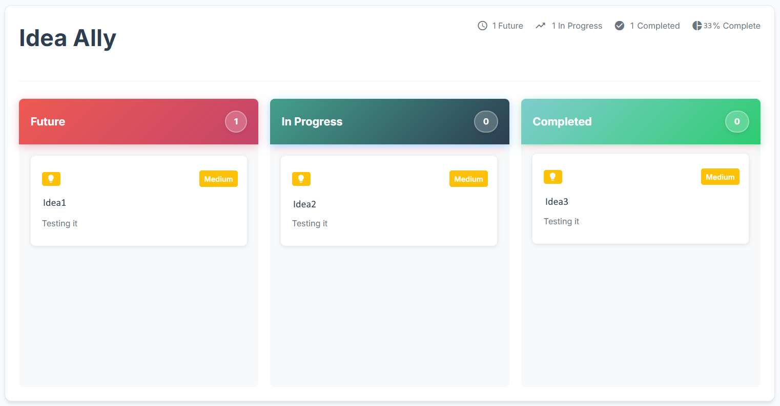The height and width of the screenshot is (406, 780).
Task: Click the In Progress column count badge
Action: (486, 122)
